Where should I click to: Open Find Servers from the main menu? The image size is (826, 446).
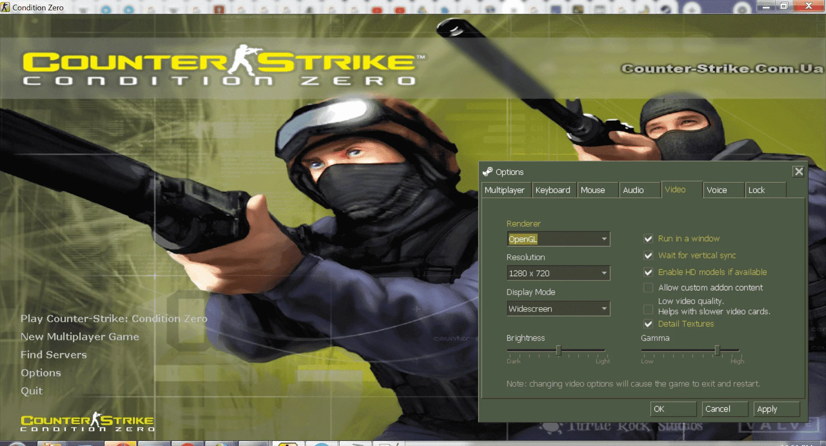click(54, 355)
